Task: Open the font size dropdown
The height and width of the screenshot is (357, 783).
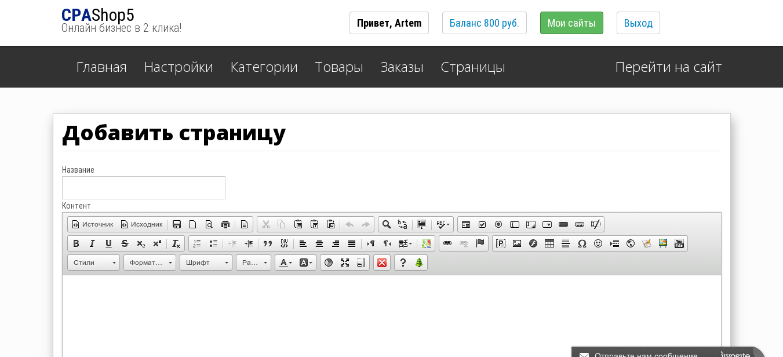Action: point(253,263)
